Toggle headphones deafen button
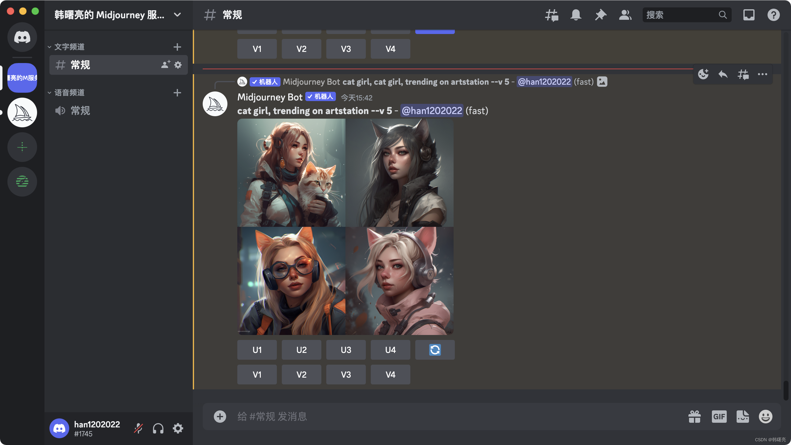The width and height of the screenshot is (791, 445). coord(158,429)
